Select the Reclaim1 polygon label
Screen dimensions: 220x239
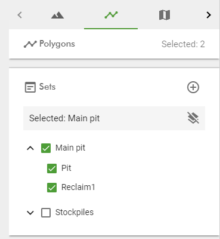point(78,187)
